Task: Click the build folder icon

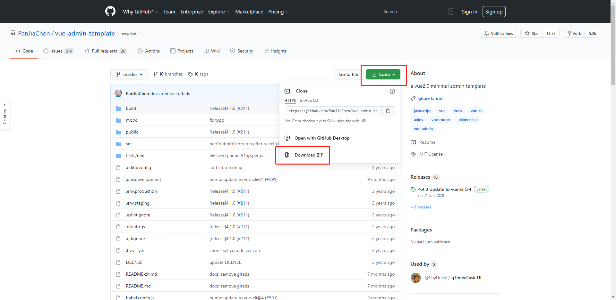Action: click(118, 109)
